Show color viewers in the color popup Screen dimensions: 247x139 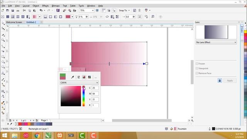tap(84, 77)
